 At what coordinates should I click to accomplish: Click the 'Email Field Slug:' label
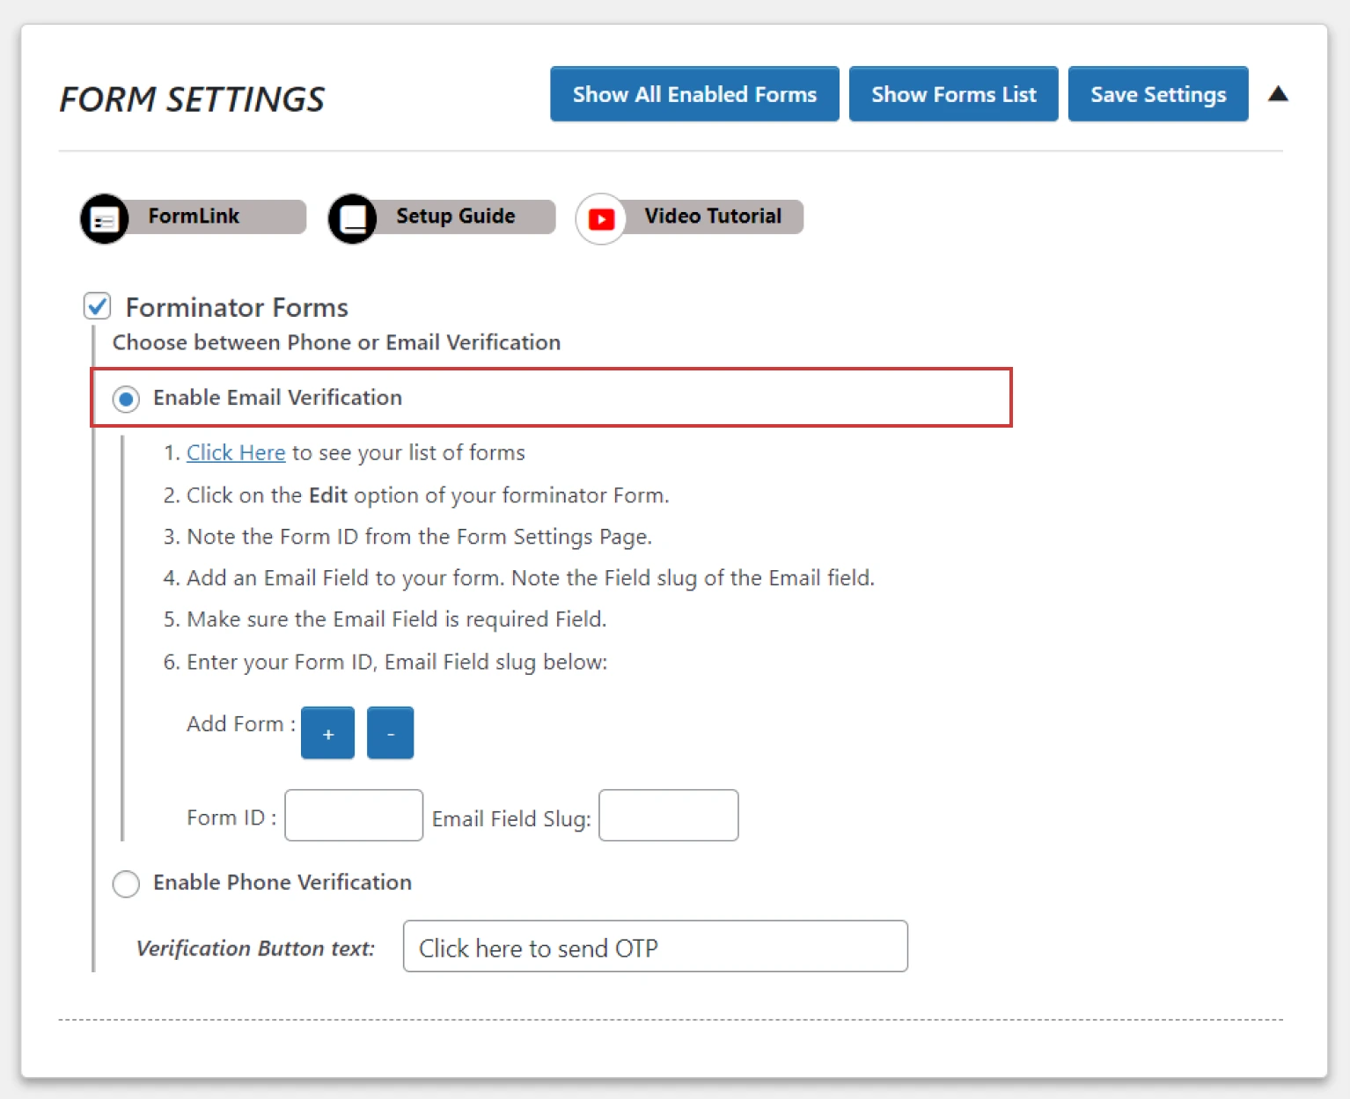[x=511, y=819]
